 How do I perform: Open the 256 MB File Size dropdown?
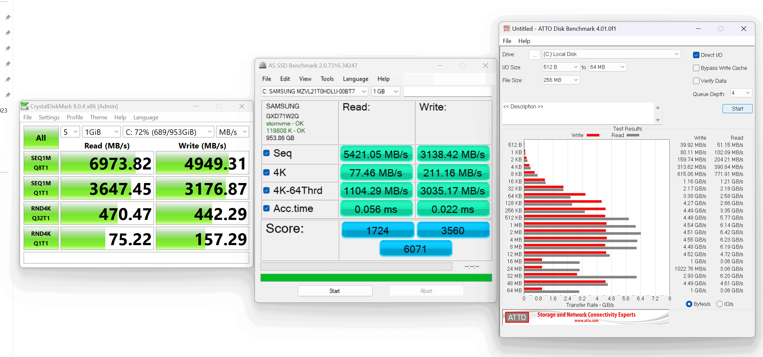(x=561, y=80)
